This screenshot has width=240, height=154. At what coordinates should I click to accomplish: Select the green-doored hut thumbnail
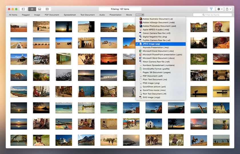64,59
